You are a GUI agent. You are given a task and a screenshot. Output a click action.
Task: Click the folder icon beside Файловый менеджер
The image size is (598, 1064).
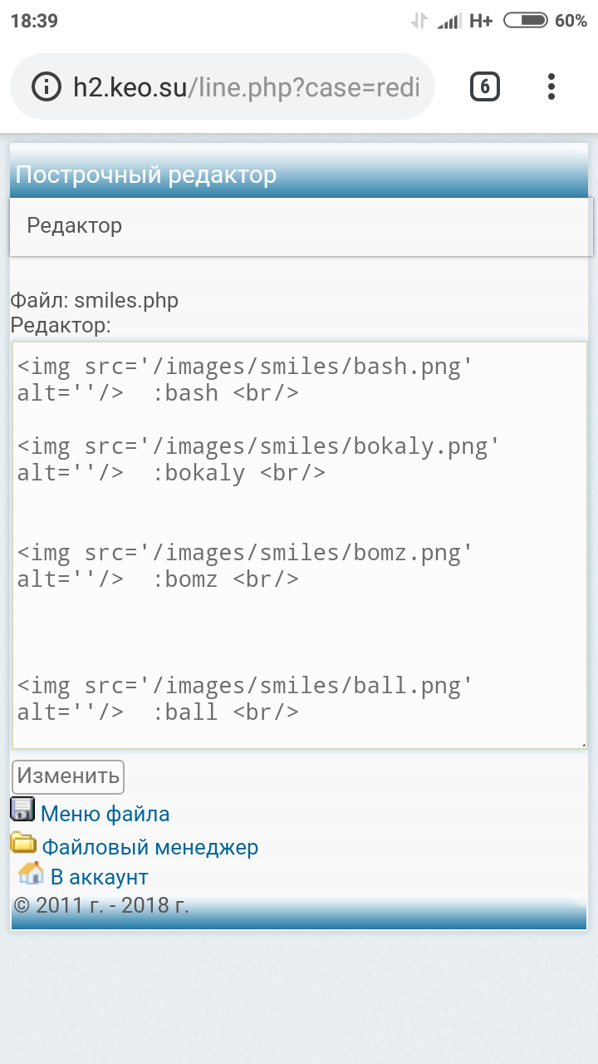click(x=23, y=843)
